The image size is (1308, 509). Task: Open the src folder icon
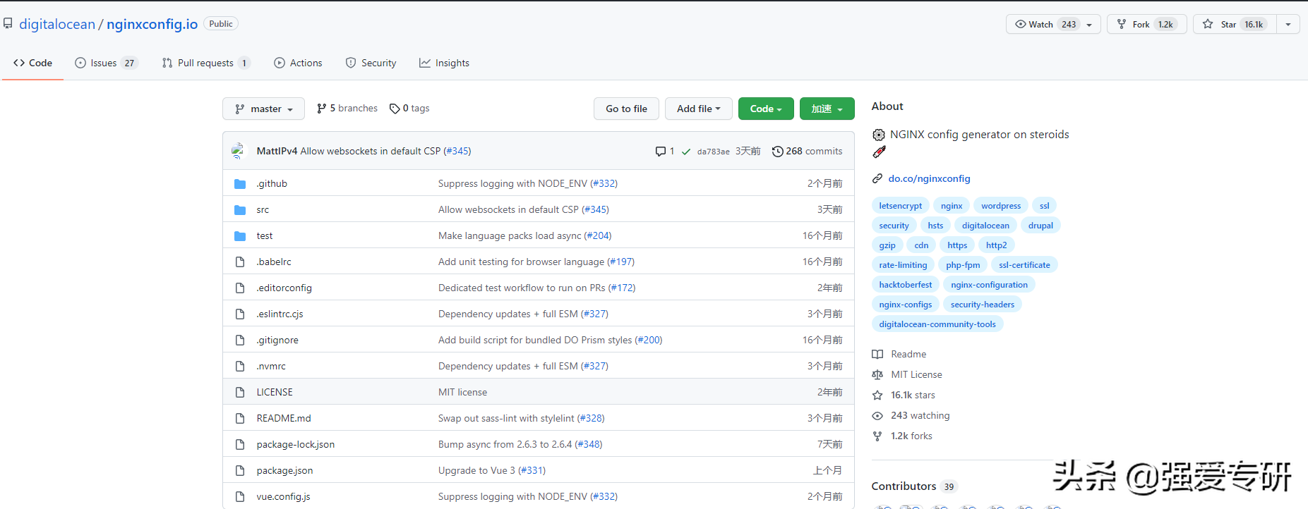pos(240,210)
